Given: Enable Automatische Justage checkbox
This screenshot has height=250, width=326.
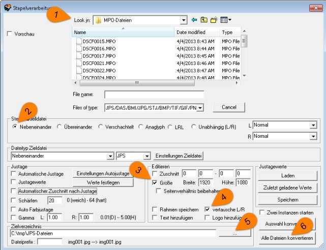Looking at the screenshot, I should [x=13, y=173].
